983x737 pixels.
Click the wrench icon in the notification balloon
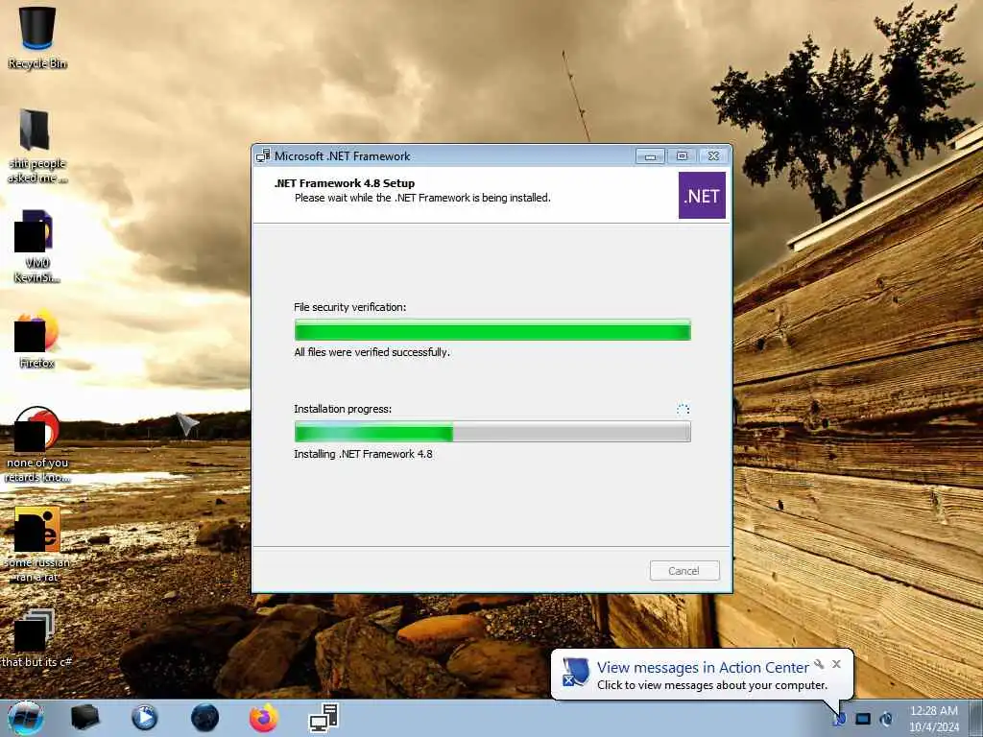[819, 664]
